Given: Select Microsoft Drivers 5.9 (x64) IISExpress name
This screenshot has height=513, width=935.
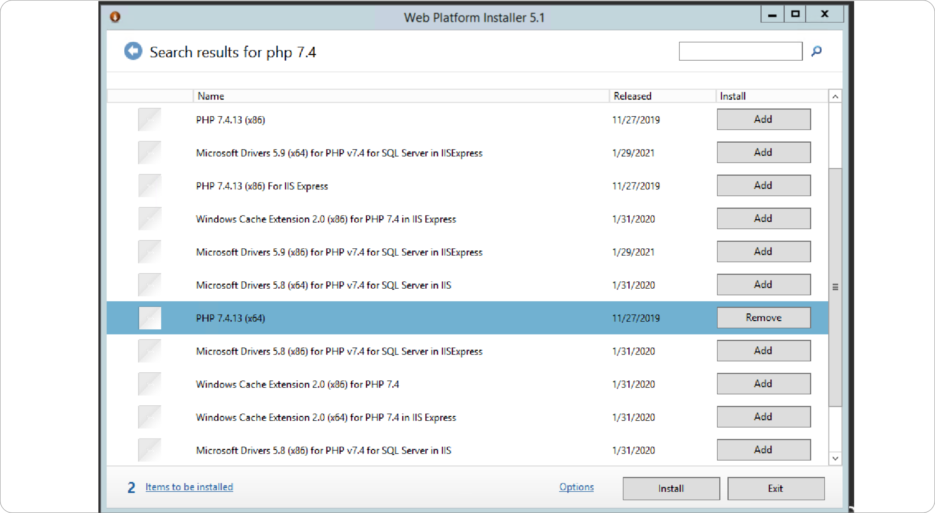Looking at the screenshot, I should tap(339, 153).
